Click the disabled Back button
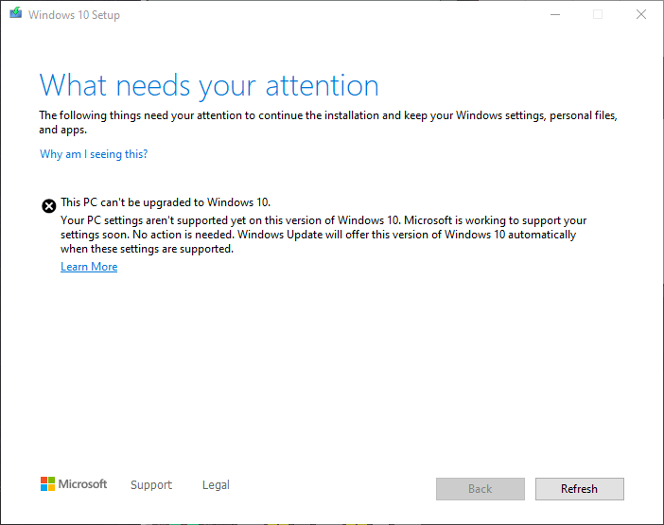 [480, 489]
